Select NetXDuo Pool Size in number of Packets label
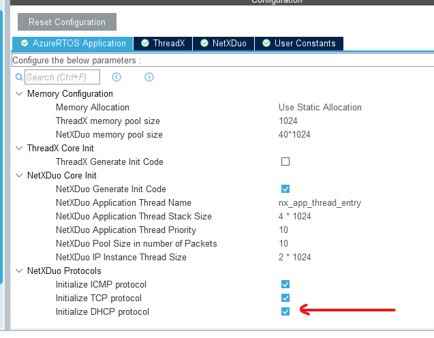 pos(136,243)
